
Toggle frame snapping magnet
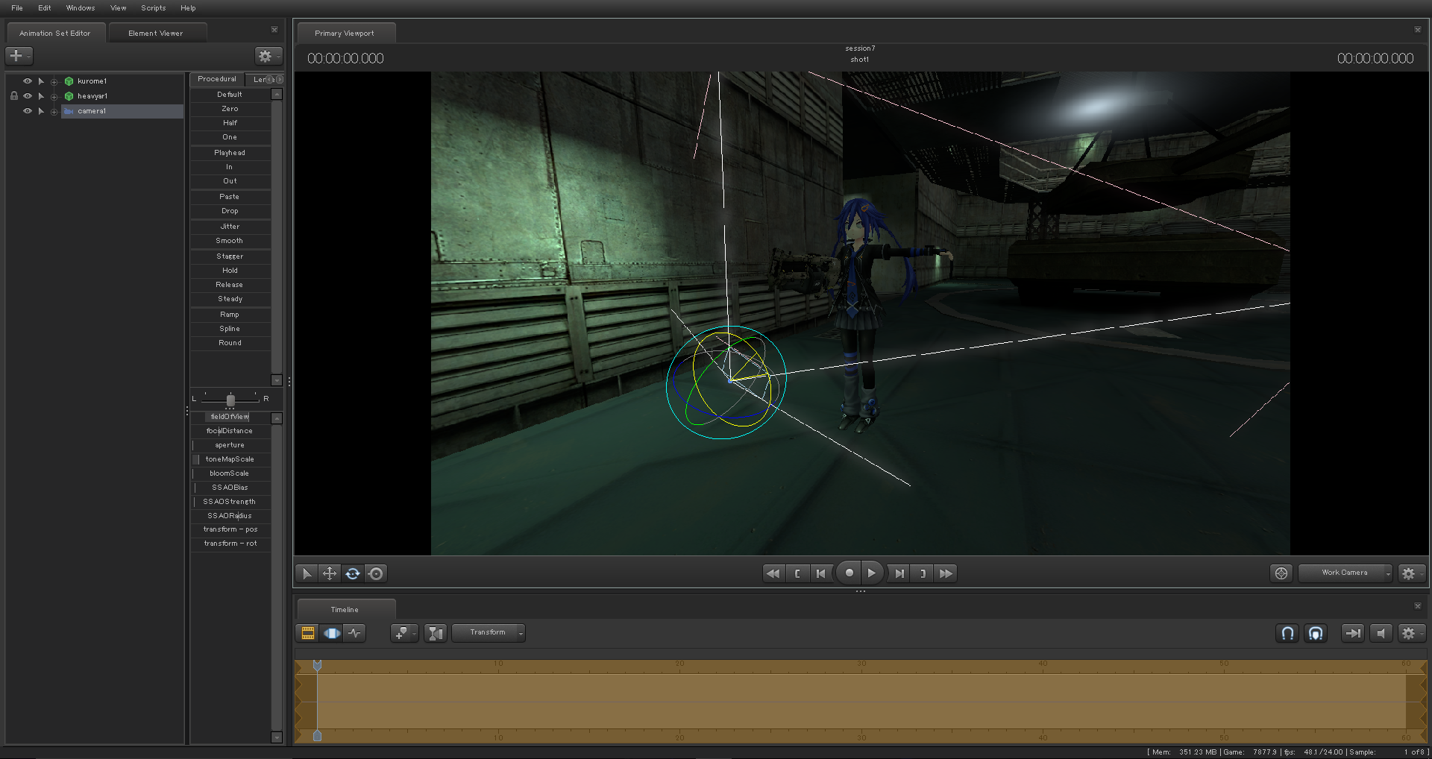tap(1316, 633)
